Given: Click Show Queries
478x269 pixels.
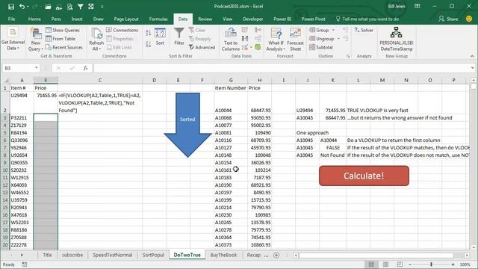Looking at the screenshot, I should pos(63,30).
